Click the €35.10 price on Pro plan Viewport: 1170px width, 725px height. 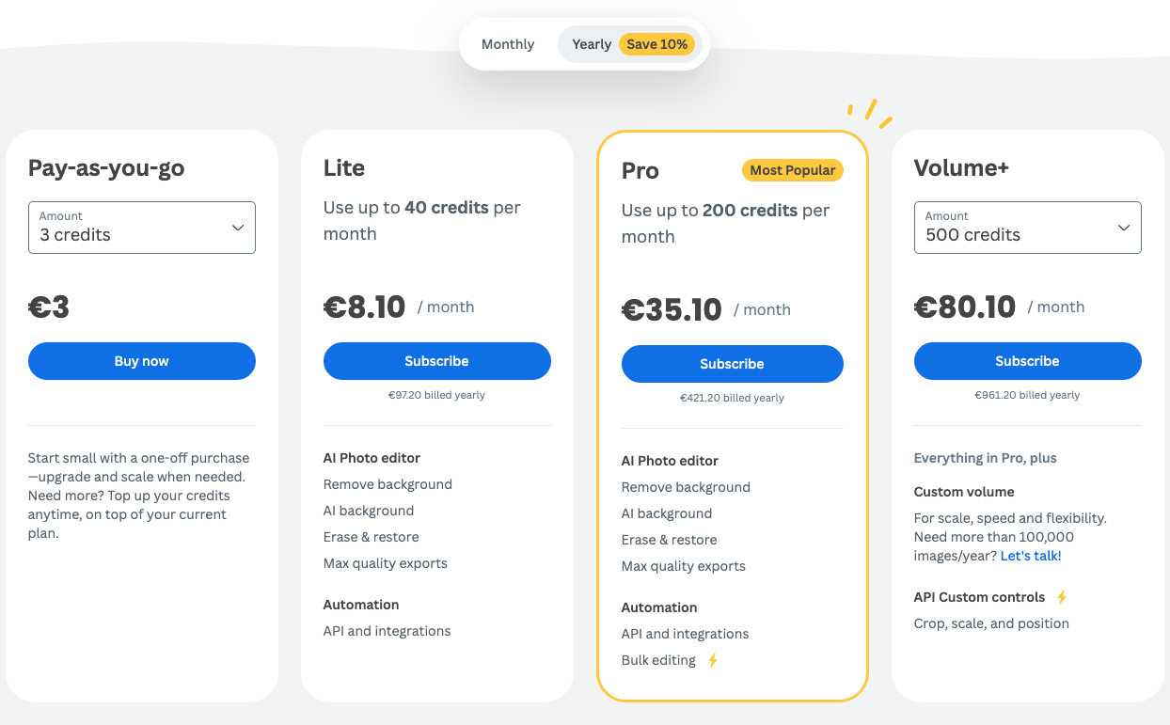[671, 307]
